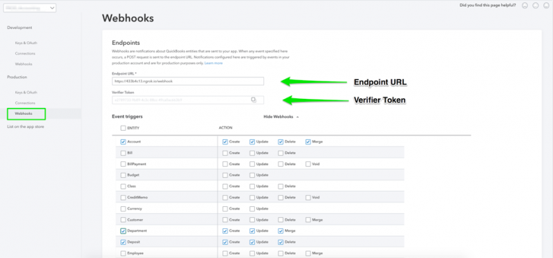
Task: Enable Delete for the Bill row
Action: pyautogui.click(x=281, y=153)
